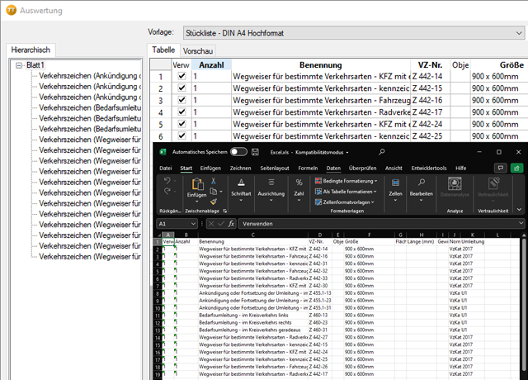This screenshot has height=380, width=528.
Task: Click the Datenanalyse icon
Action: 455,183
